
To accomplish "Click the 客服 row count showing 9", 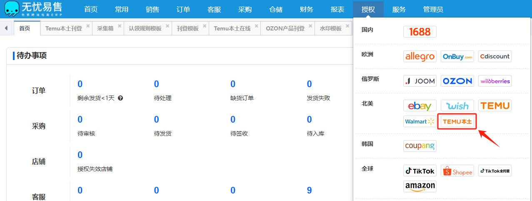I will click(310, 191).
